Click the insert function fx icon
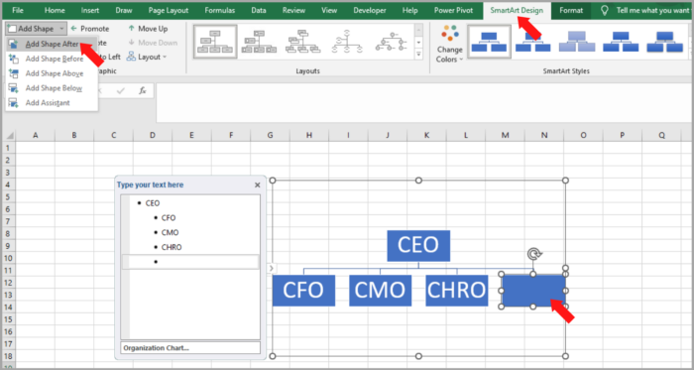Screen dimensions: 694x370 [142, 90]
